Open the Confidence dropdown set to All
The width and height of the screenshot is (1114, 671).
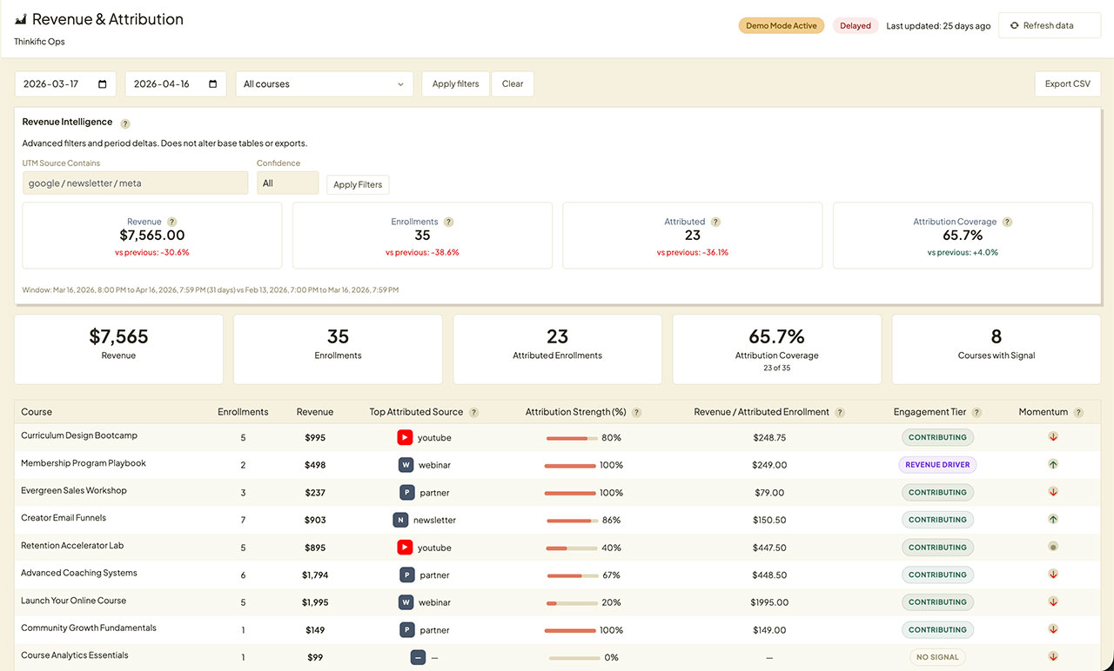point(287,183)
